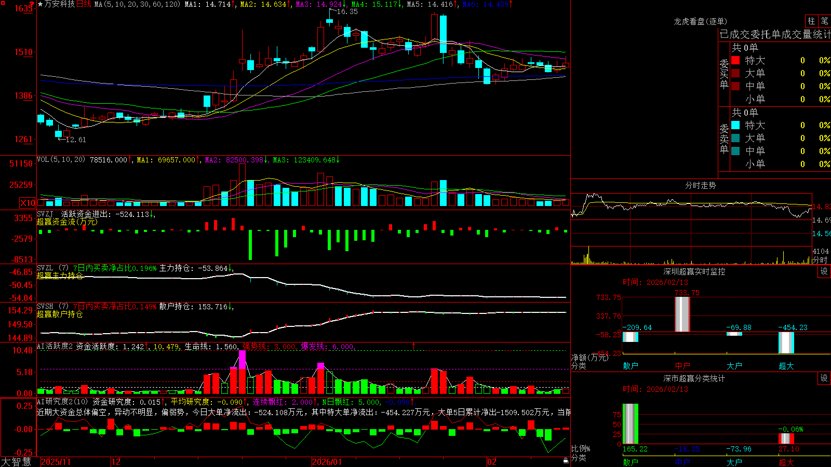
Task: Click the 超赢主力持仓 yellow label
Action: tap(60, 276)
